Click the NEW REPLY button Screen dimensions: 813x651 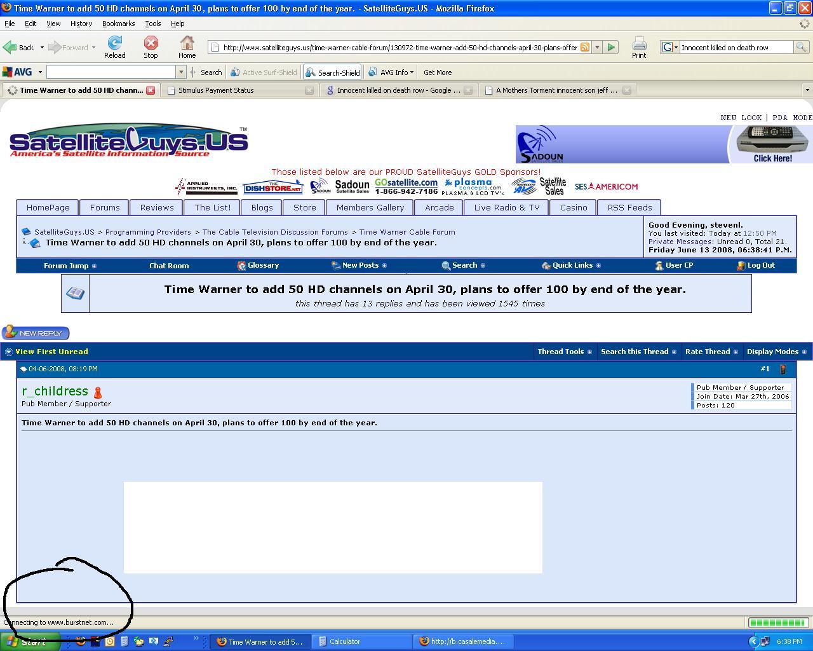(36, 332)
